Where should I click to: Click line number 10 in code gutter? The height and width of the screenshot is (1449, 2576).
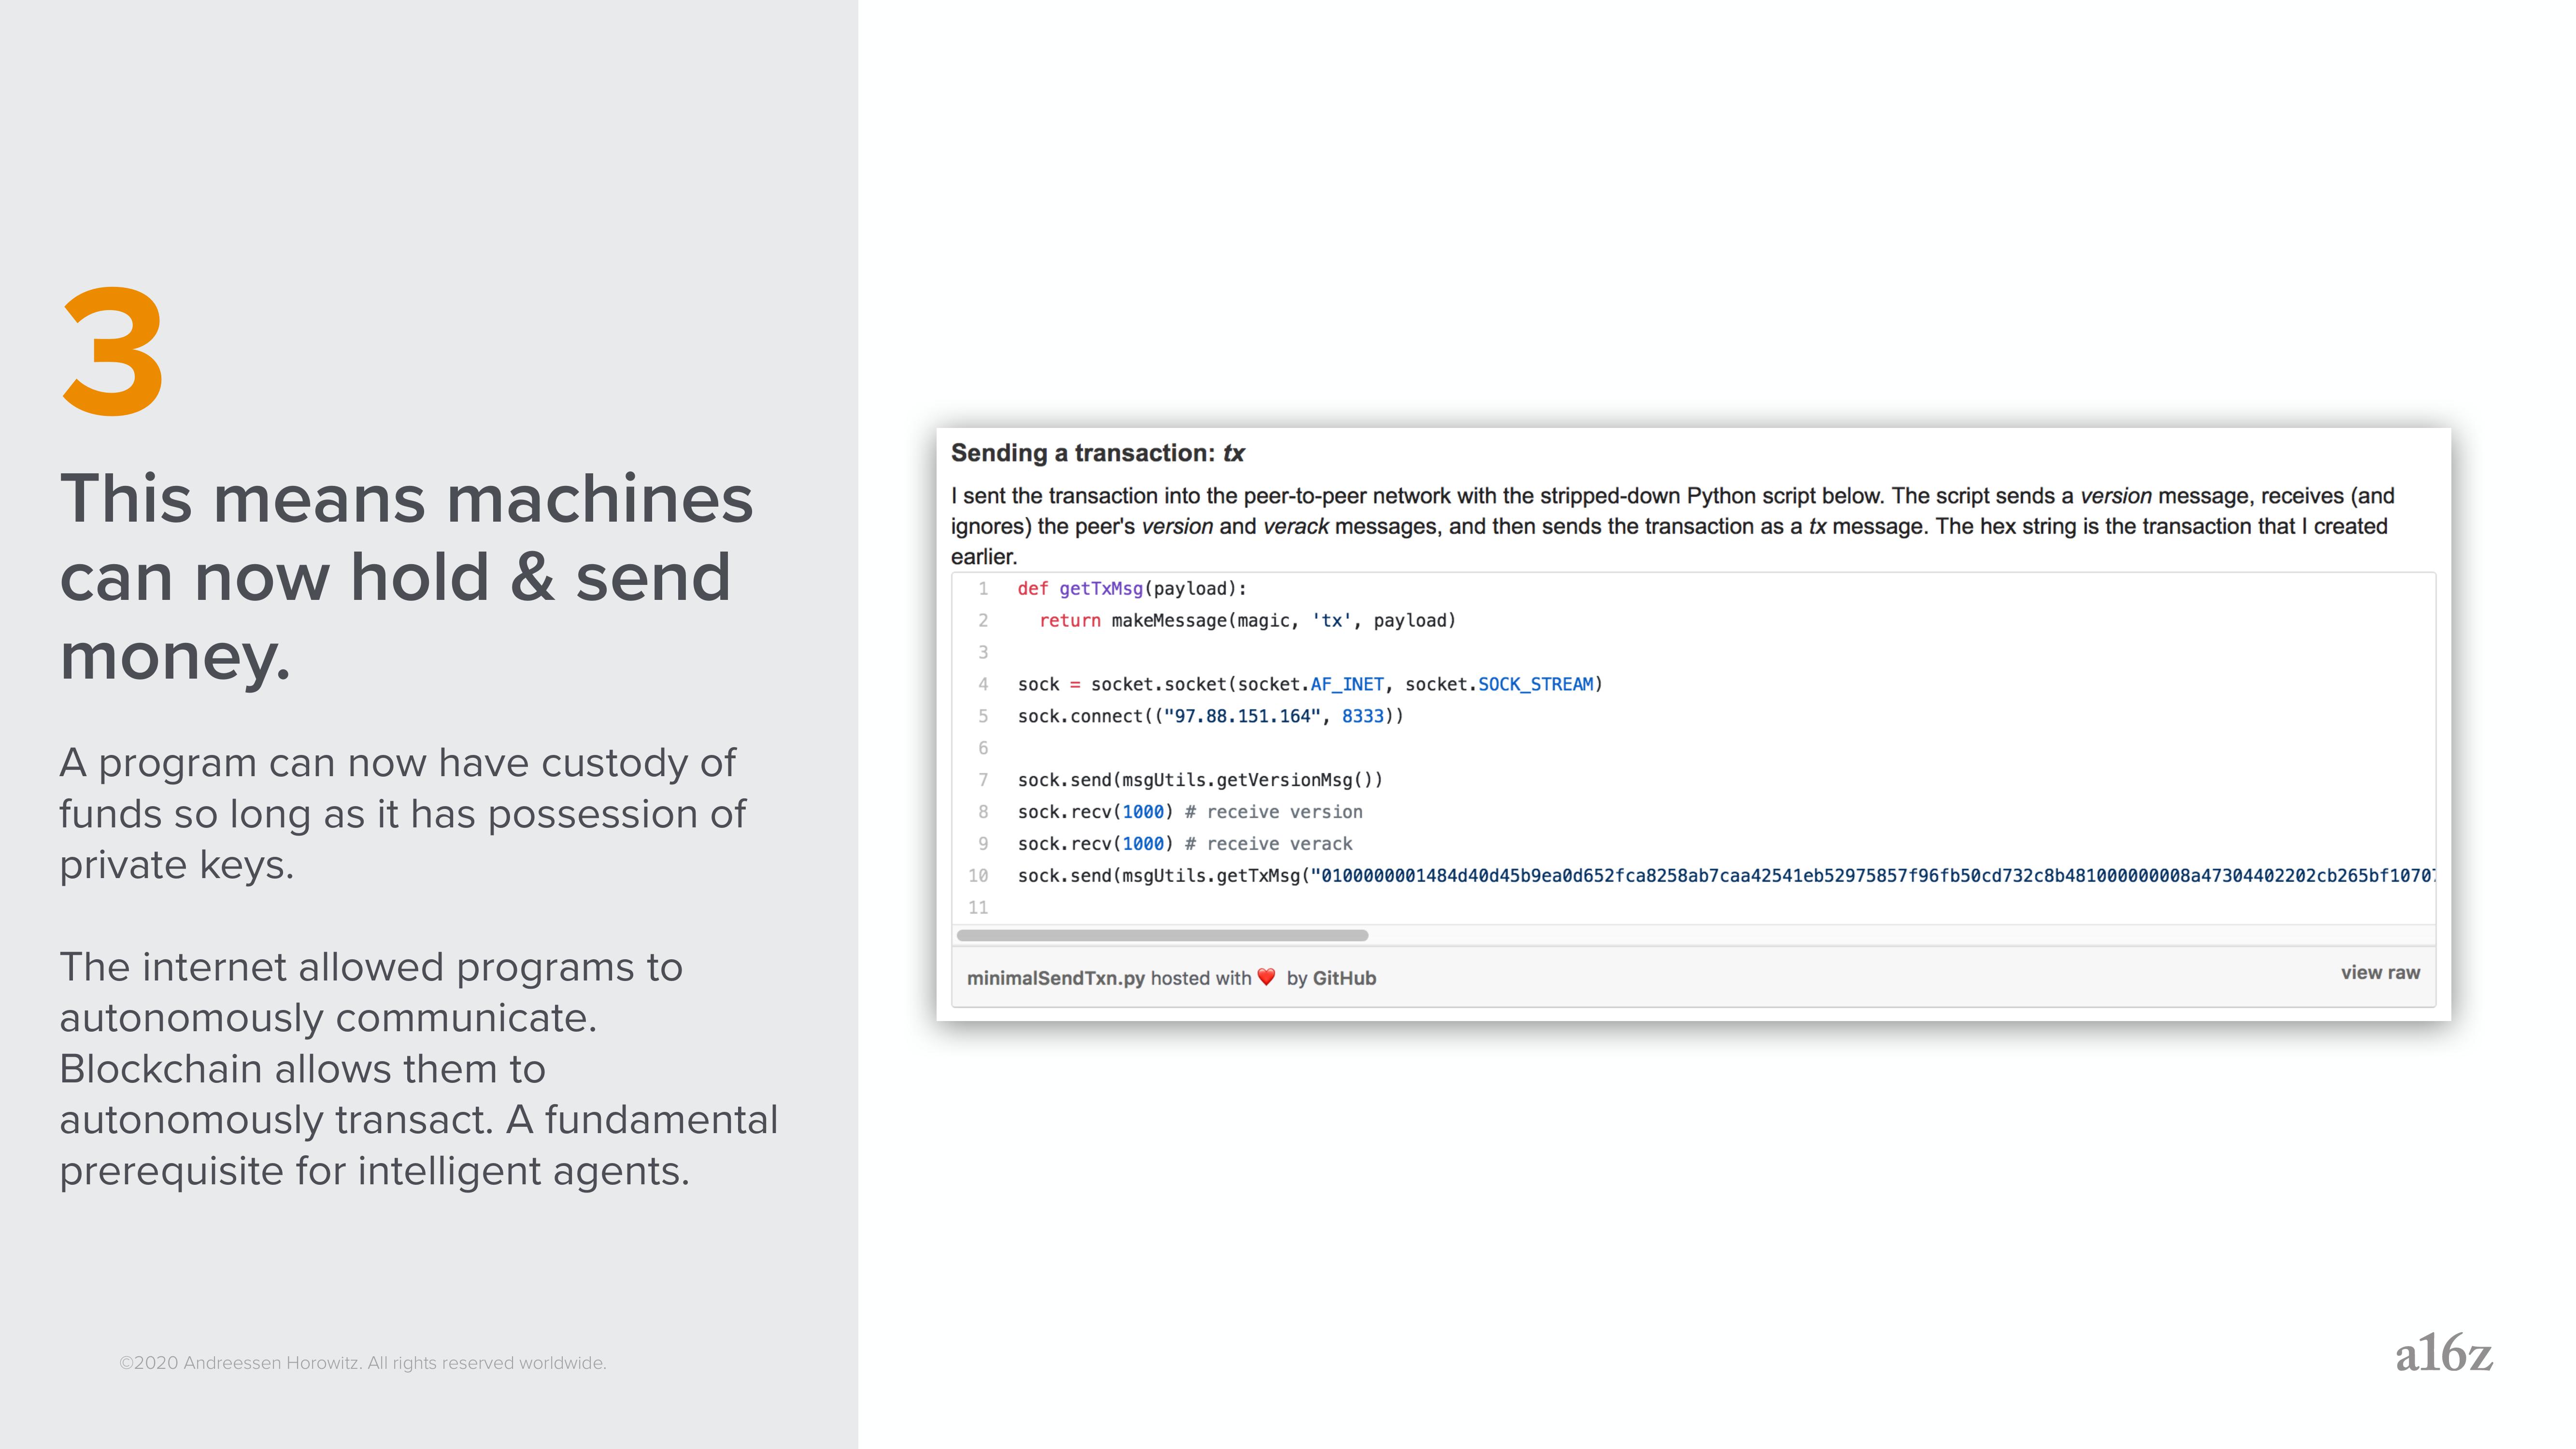978,876
